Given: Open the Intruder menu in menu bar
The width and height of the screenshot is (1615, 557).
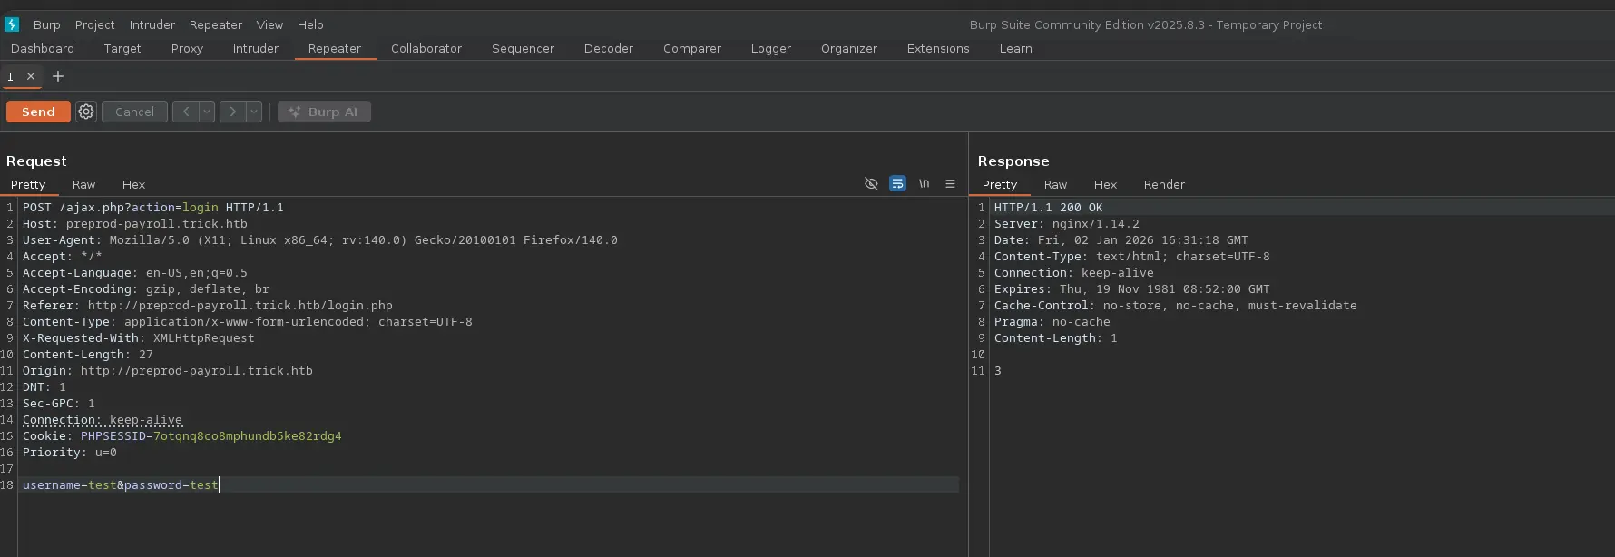Looking at the screenshot, I should point(152,24).
